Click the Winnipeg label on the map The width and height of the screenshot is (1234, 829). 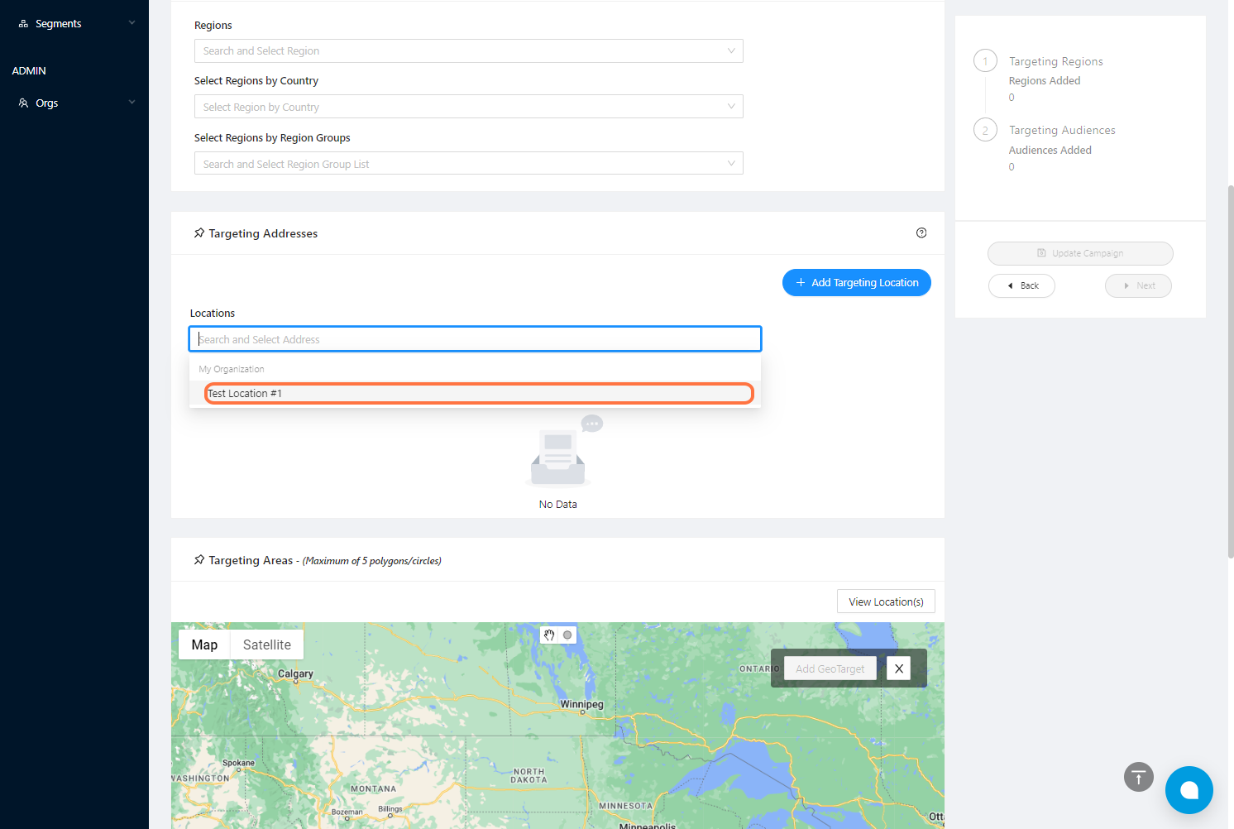[581, 705]
